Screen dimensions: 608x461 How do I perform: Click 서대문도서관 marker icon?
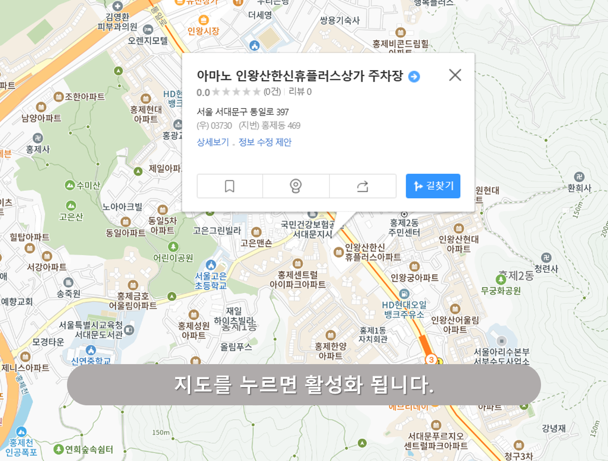(129, 330)
